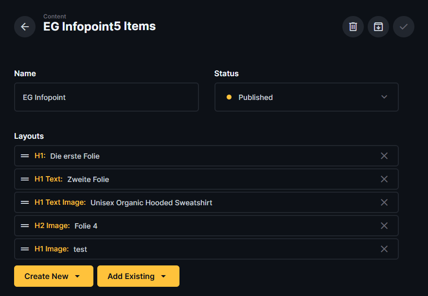
Task: Click drag handle of 'Folie 4' row
Action: [x=25, y=226]
